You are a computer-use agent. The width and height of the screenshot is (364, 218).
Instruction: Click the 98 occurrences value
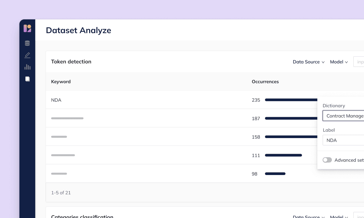pos(254,174)
